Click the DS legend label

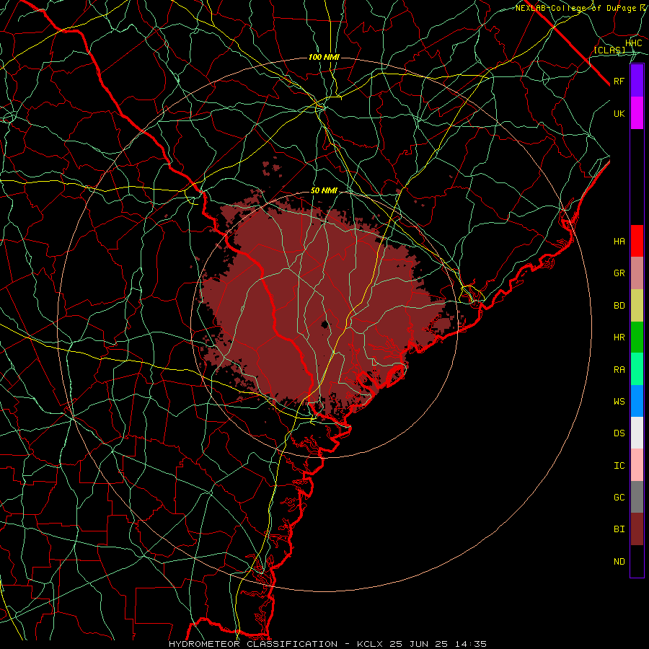(619, 433)
